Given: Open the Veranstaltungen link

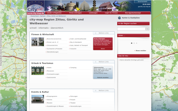Looking at the screenshot, I should [76, 106].
